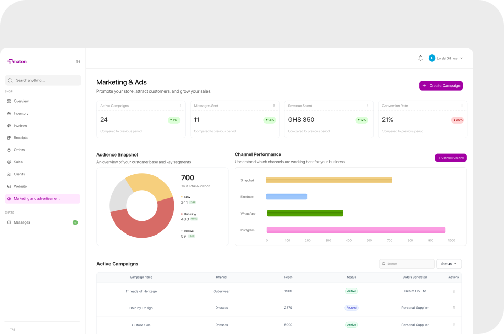Click the Connect Channel button

tap(451, 158)
